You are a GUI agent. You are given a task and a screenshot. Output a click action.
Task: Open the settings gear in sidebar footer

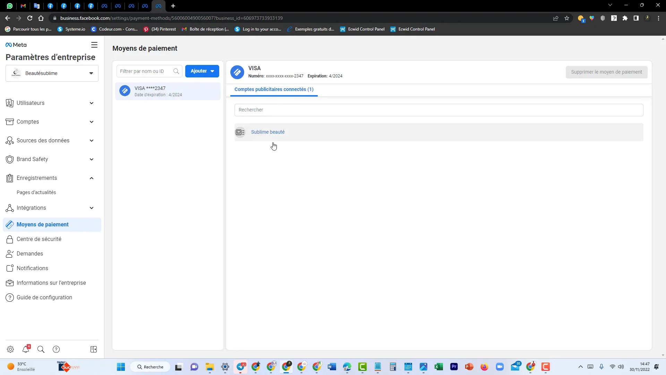pos(10,349)
